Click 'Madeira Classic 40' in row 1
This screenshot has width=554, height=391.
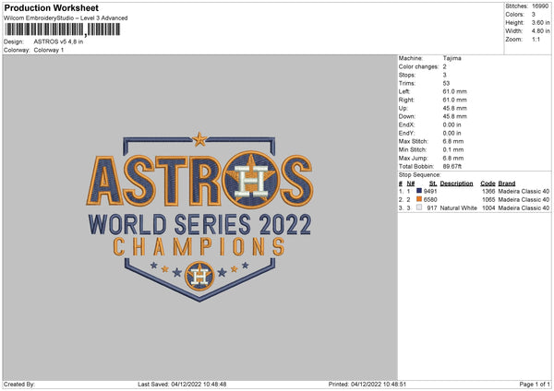pos(524,191)
